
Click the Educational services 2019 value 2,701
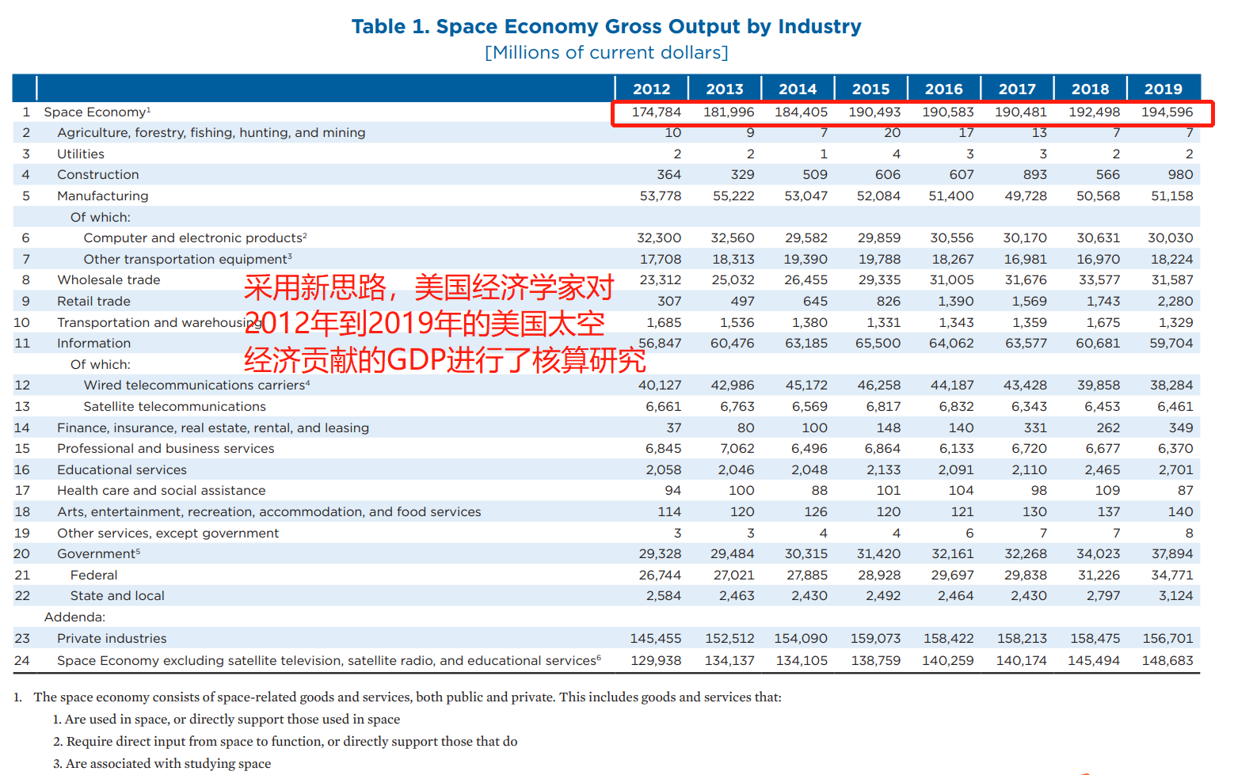[1175, 469]
